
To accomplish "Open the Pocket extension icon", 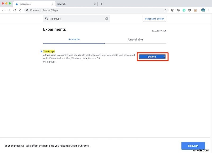I will click(173, 10).
